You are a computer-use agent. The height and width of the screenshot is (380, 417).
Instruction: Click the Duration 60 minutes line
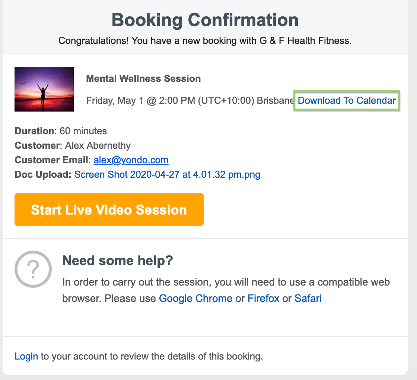tap(61, 131)
